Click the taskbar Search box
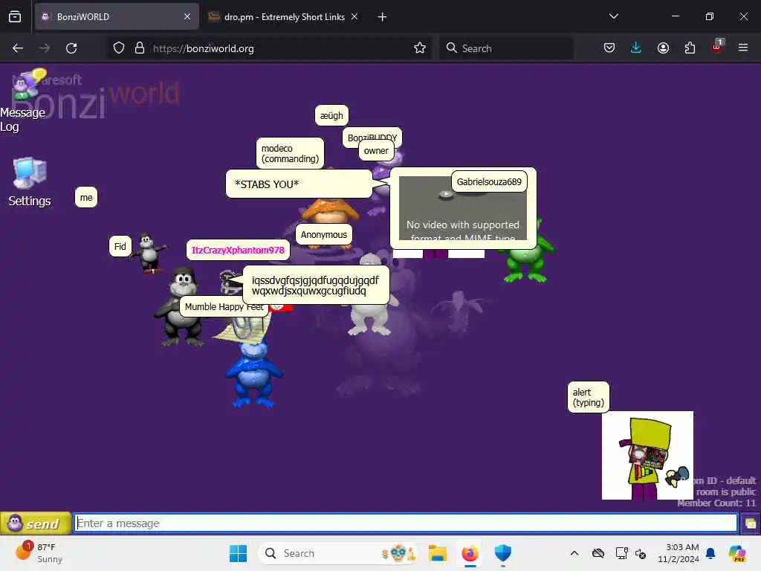 point(338,553)
